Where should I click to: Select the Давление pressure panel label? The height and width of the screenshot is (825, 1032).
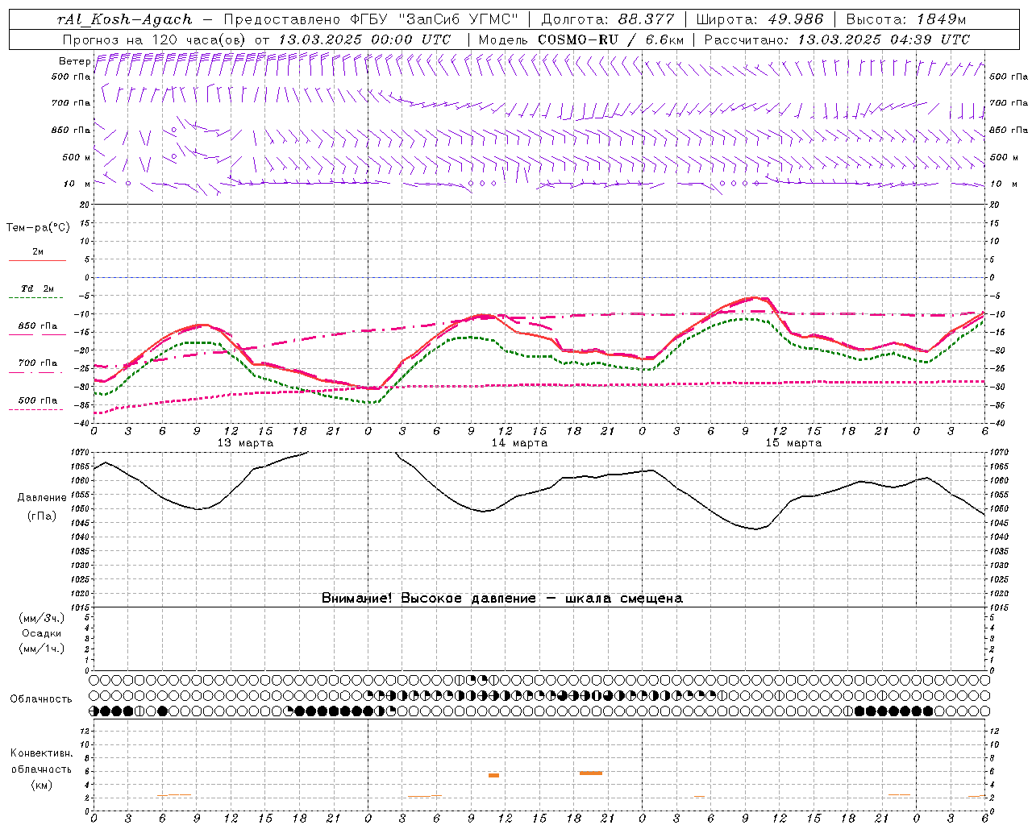click(42, 498)
